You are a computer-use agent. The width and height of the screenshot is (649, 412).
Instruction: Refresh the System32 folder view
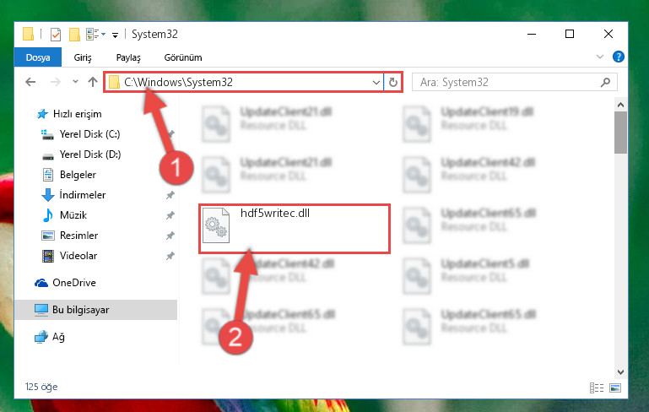click(393, 83)
